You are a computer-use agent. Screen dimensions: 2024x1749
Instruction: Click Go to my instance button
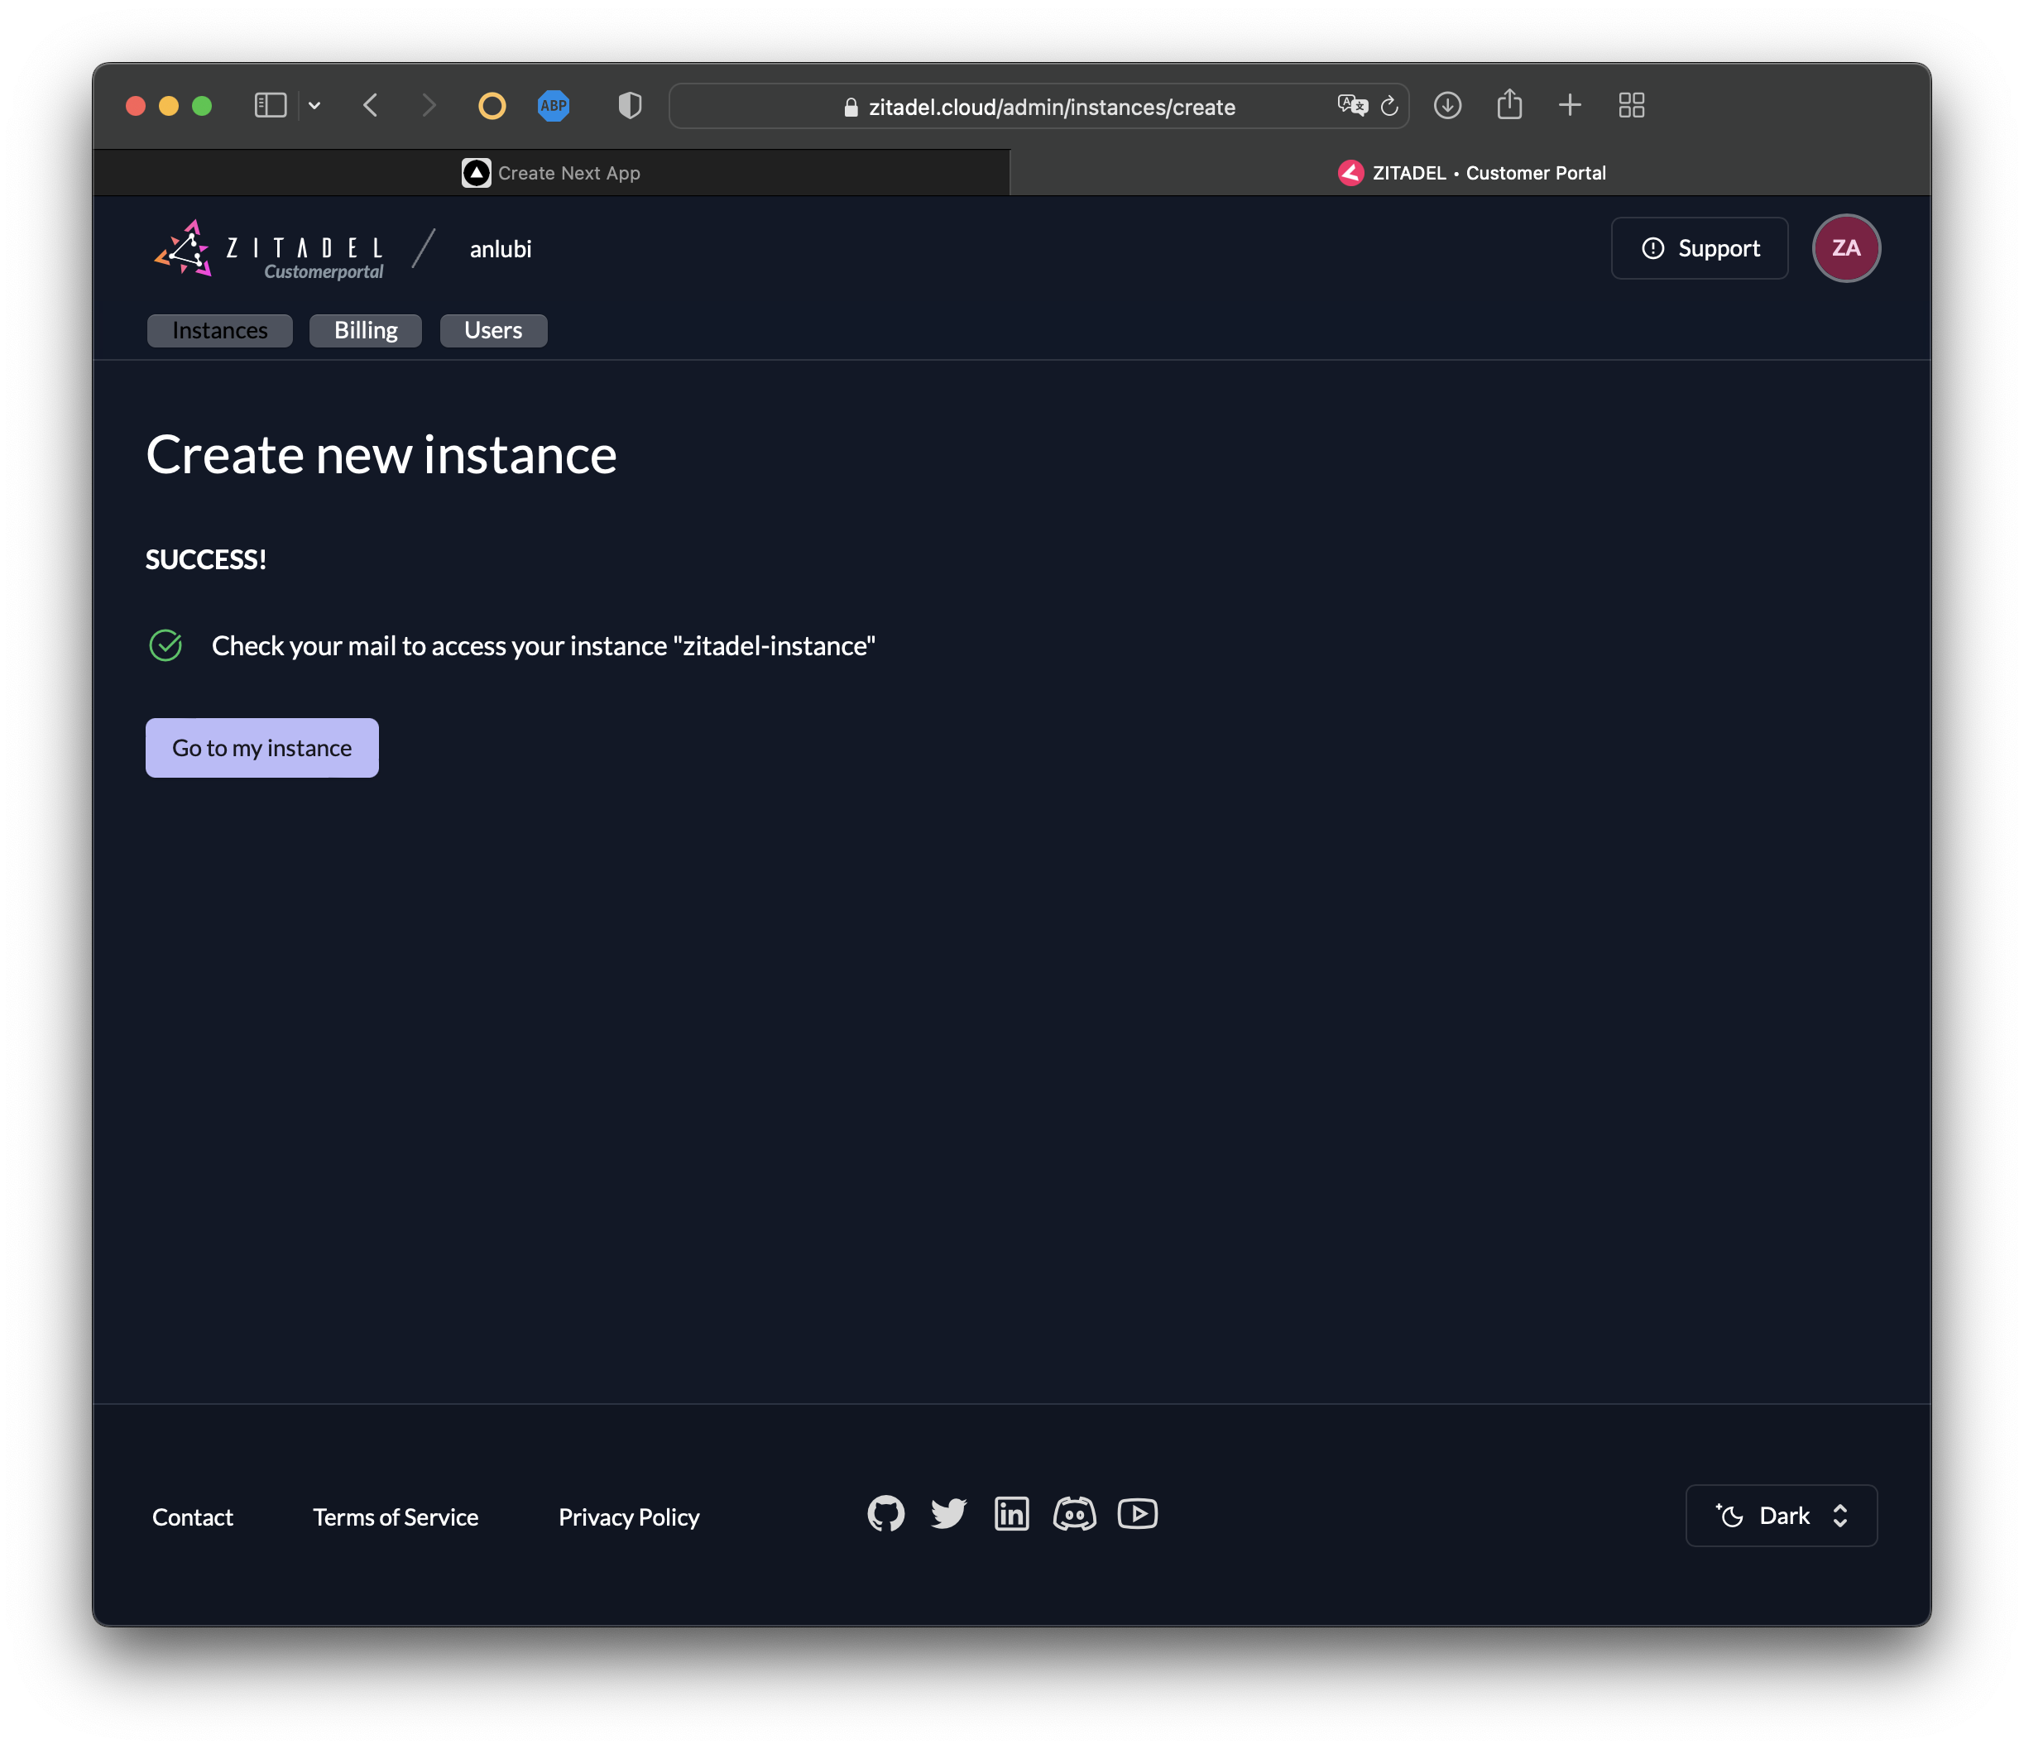(x=261, y=747)
